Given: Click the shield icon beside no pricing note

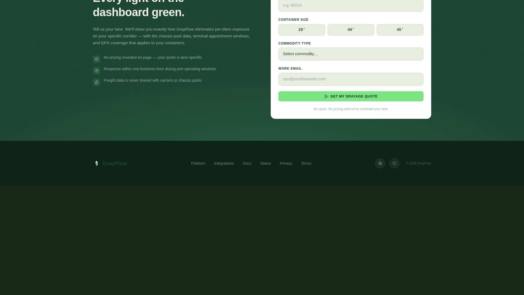Looking at the screenshot, I should [x=97, y=59].
